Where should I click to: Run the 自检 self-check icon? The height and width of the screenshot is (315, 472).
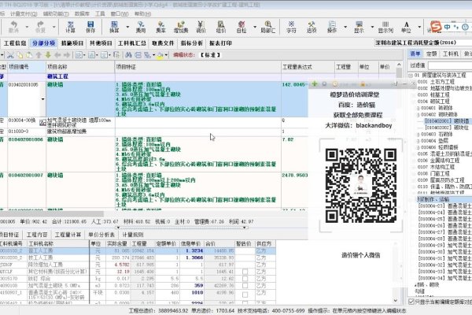[242, 27]
